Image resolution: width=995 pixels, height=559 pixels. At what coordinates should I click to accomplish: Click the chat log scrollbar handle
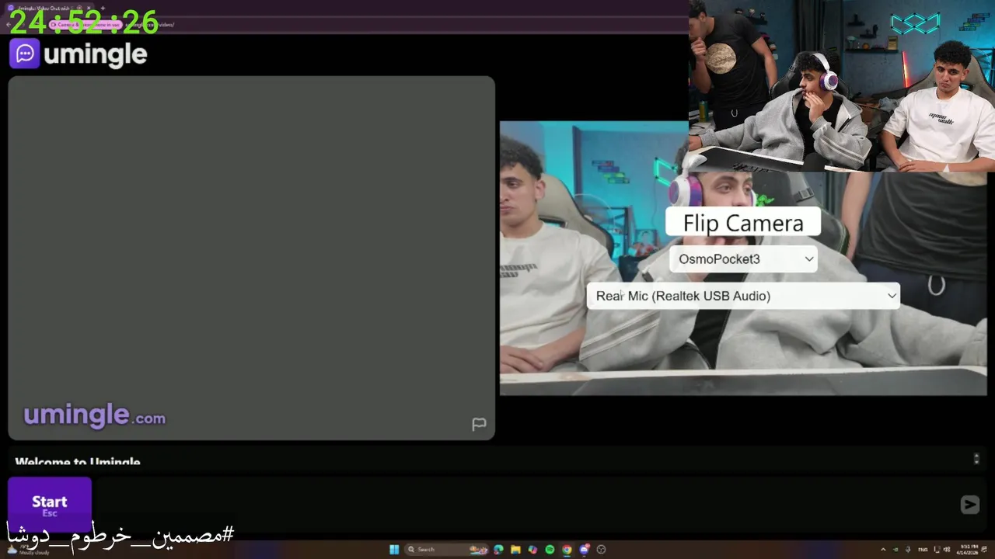tap(976, 459)
